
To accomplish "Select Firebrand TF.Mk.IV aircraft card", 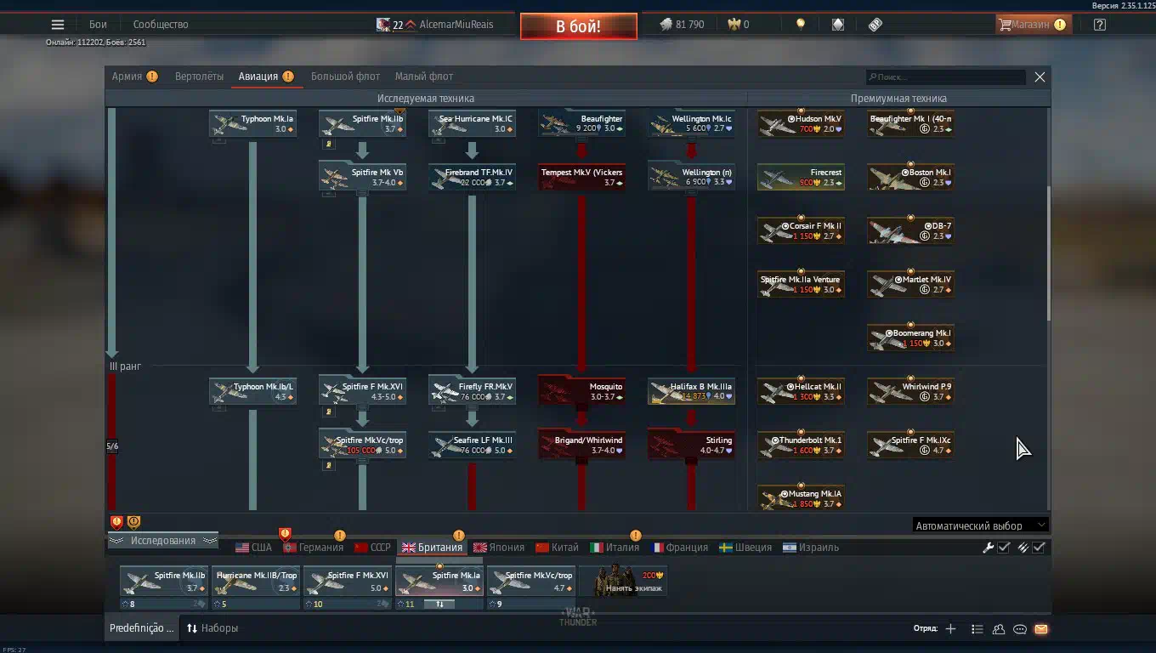I will (472, 177).
